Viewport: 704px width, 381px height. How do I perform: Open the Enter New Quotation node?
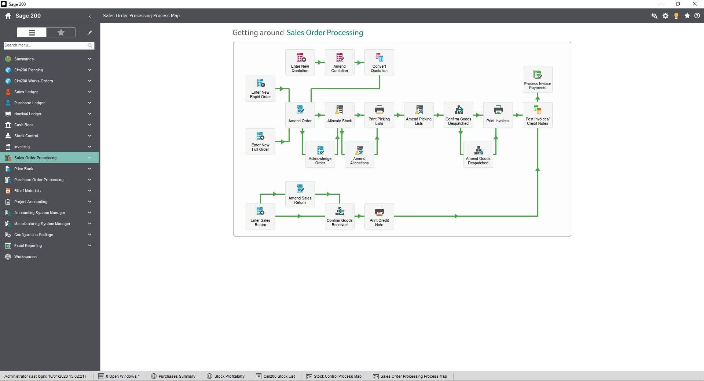tap(300, 62)
